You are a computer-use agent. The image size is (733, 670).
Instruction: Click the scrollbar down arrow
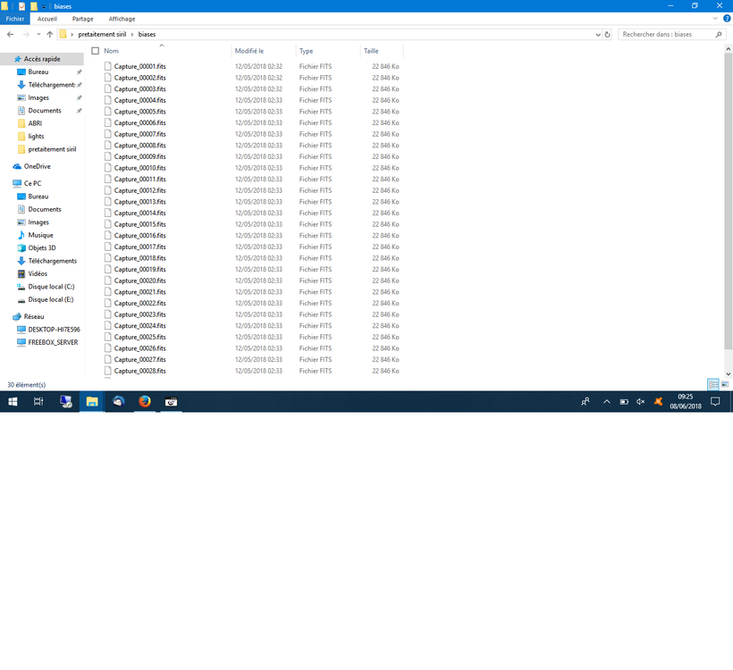point(729,373)
